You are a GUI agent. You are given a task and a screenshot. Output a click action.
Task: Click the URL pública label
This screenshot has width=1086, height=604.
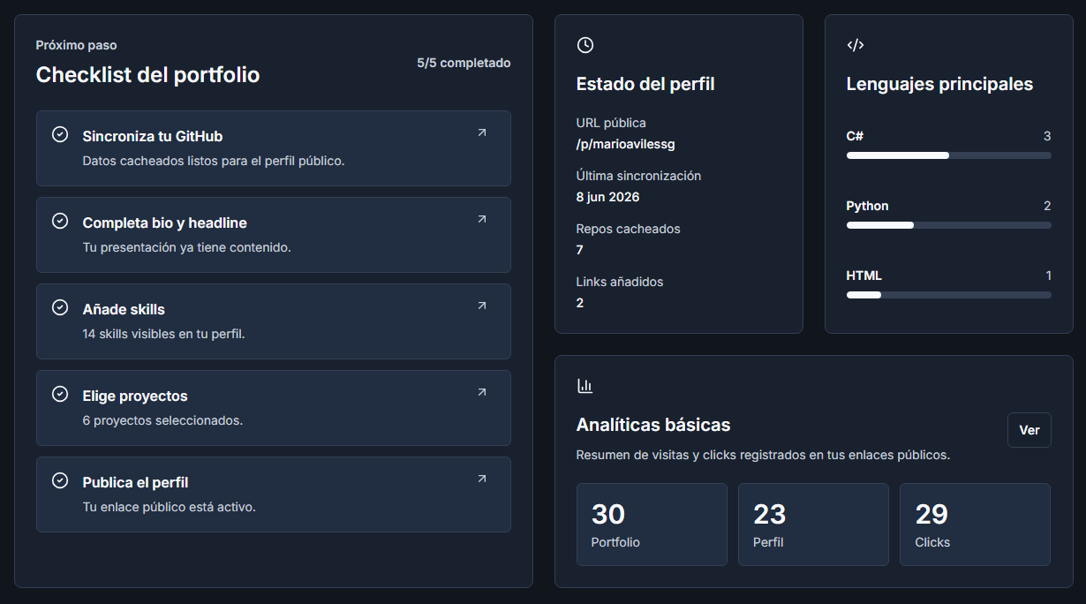coord(611,123)
